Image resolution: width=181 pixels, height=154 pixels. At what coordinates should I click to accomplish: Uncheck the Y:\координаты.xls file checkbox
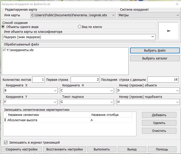tap(4, 50)
